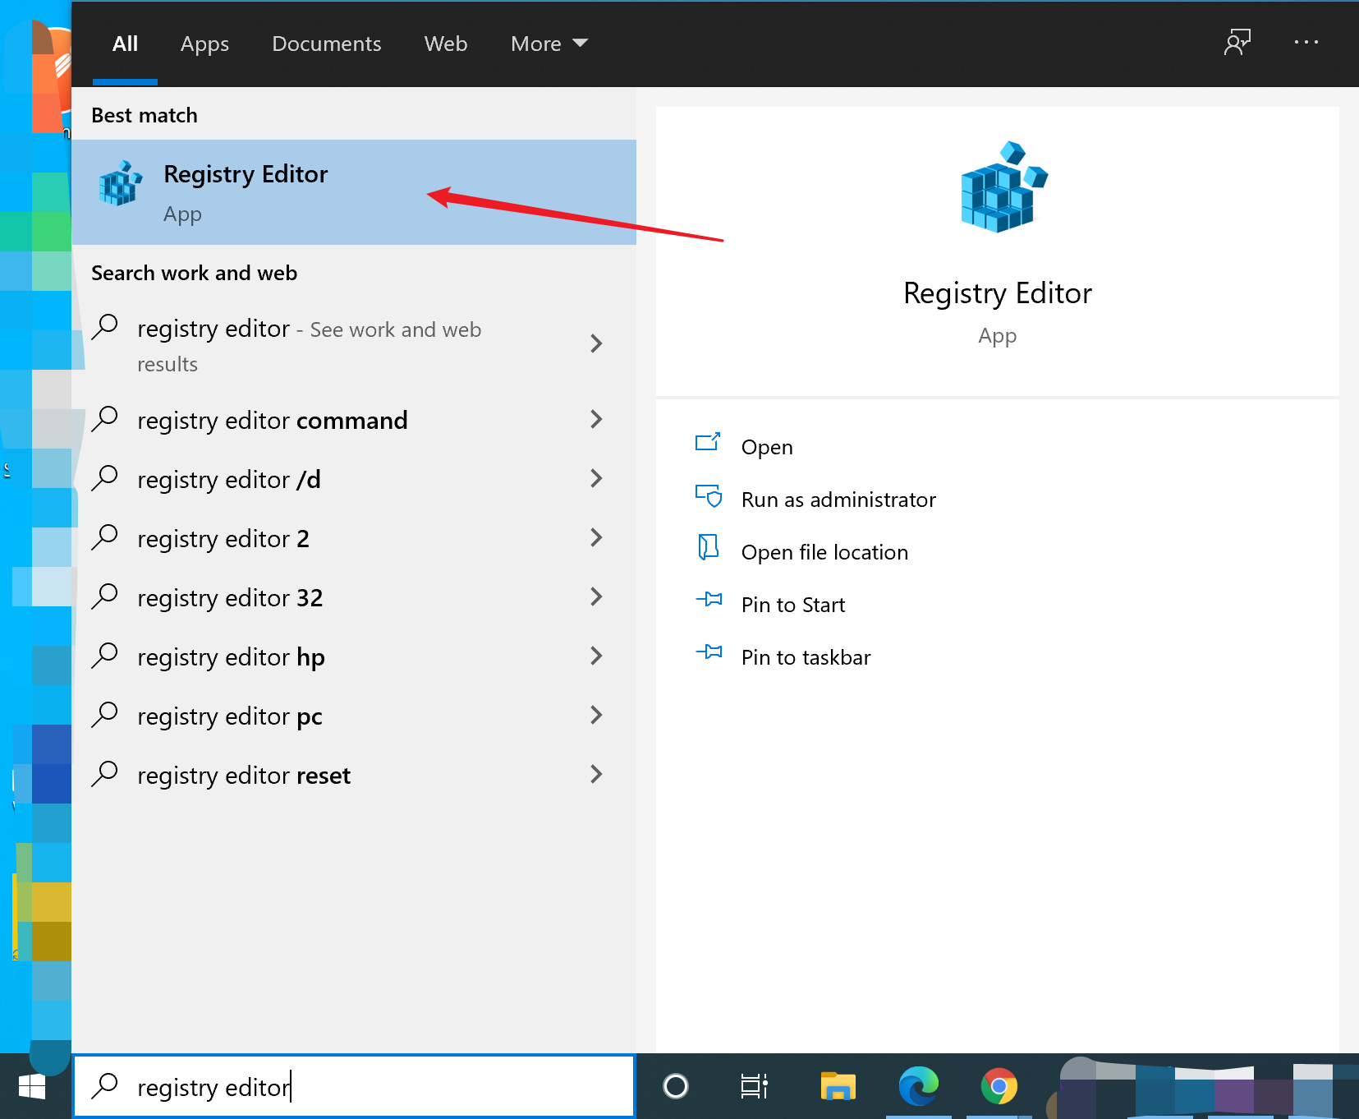Open the feedback icon in search header
The height and width of the screenshot is (1119, 1359).
[1237, 43]
